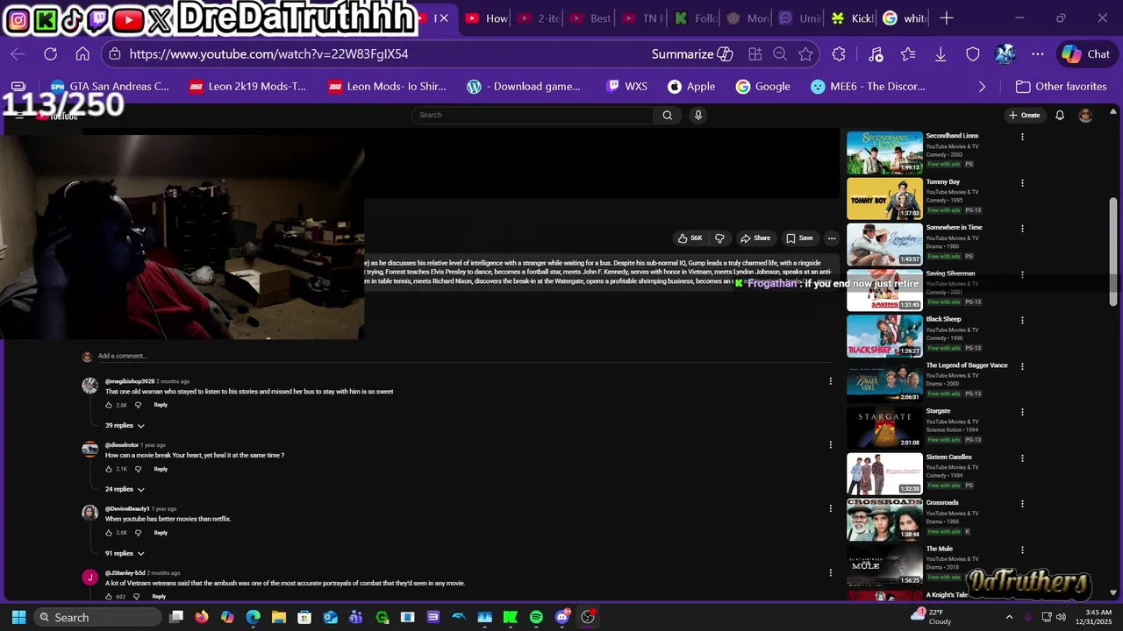Save the video to a playlist
This screenshot has height=631, width=1123.
pos(799,238)
